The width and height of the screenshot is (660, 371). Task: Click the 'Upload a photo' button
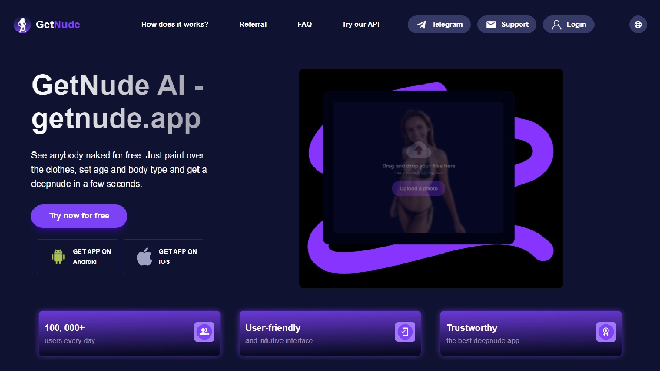[419, 188]
